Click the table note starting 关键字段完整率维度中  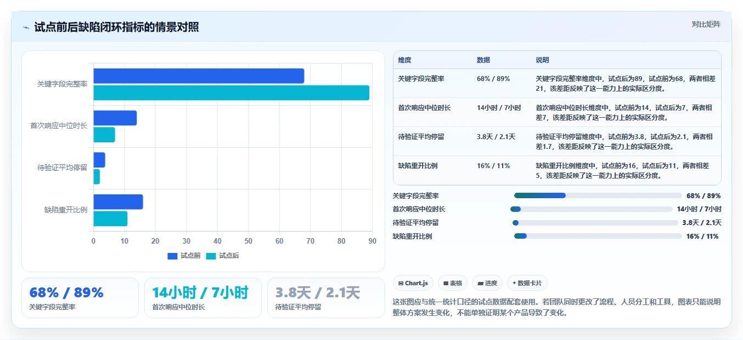[626, 83]
